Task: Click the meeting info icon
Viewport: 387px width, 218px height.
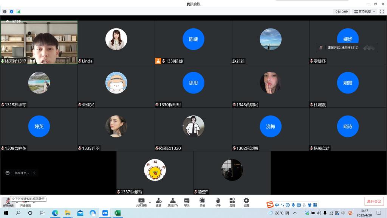Action: (x=5, y=12)
